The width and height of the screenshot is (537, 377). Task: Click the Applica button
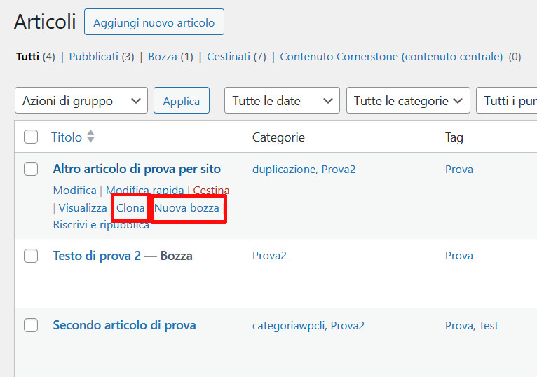tap(182, 100)
